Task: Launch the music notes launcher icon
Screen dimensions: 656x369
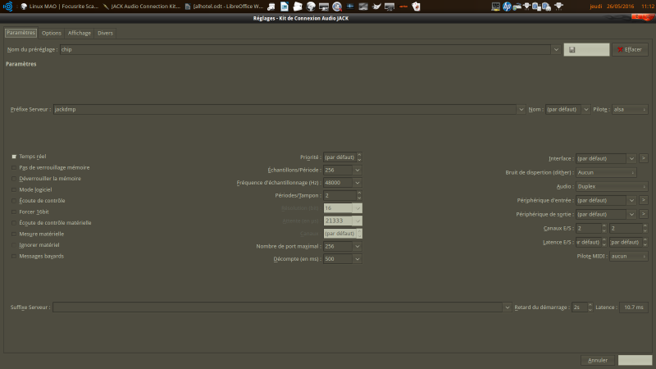Action: click(x=271, y=7)
